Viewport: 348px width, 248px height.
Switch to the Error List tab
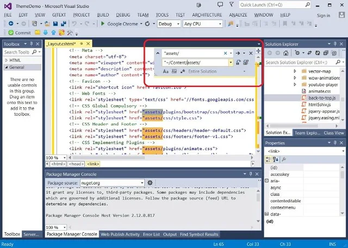pos(151,234)
